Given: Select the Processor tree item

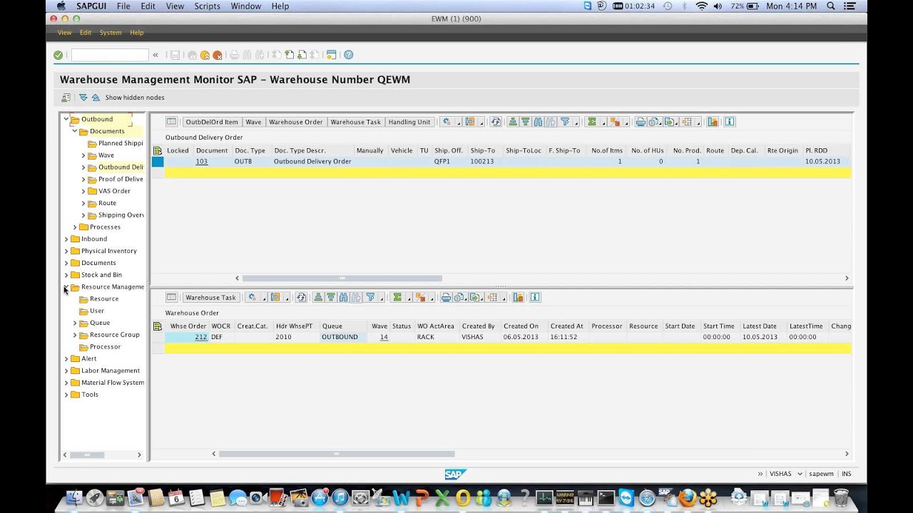Looking at the screenshot, I should [105, 347].
